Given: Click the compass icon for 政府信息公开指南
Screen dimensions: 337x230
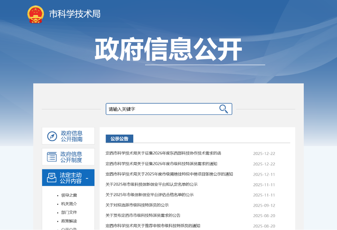Looking at the screenshot, I should (x=52, y=136).
